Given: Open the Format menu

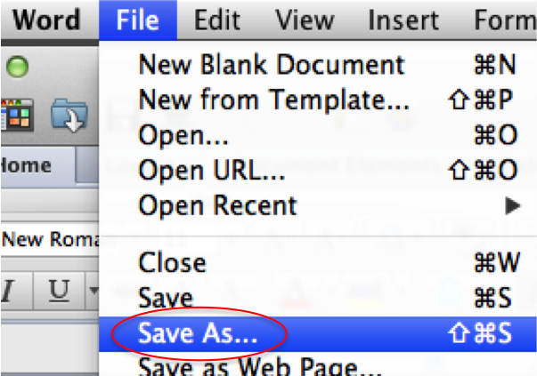Looking at the screenshot, I should (504, 20).
